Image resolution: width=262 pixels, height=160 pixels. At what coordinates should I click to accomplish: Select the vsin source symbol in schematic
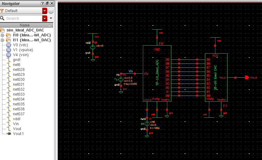[121, 80]
